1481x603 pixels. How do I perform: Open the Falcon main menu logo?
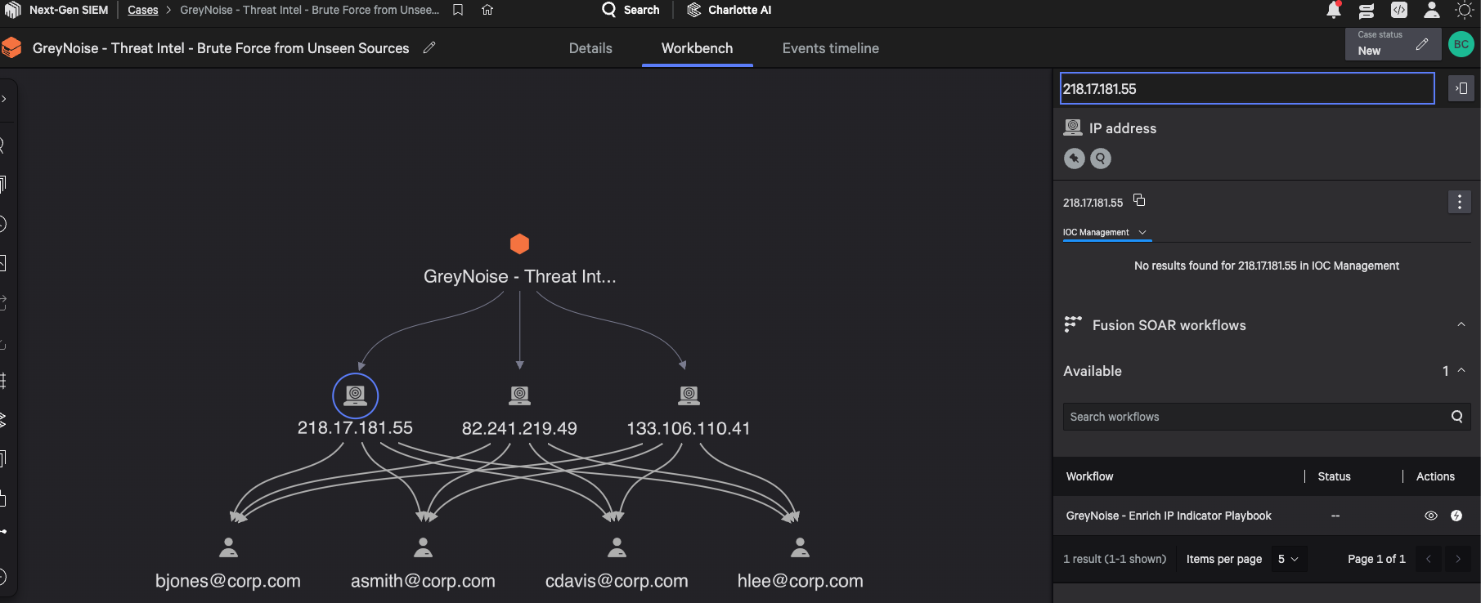point(12,10)
